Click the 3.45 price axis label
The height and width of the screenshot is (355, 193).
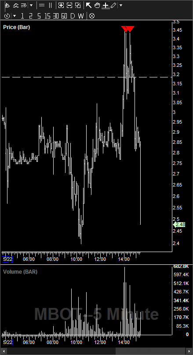tap(178, 30)
